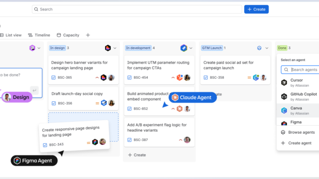
Task: Toggle BSC-358 task checkbox
Action: pyautogui.click(x=206, y=78)
